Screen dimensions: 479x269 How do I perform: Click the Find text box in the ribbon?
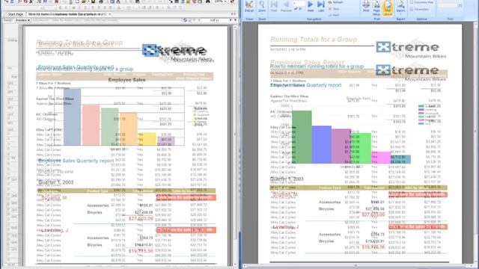pyautogui.click(x=448, y=5)
